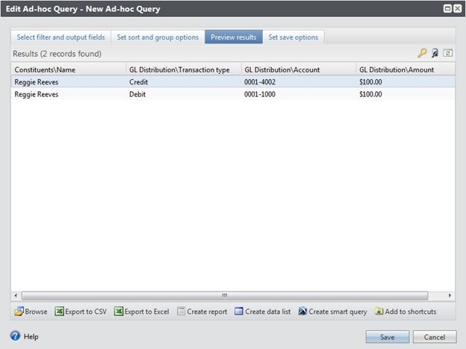
Task: Click the key icon above results grid
Action: click(x=422, y=53)
